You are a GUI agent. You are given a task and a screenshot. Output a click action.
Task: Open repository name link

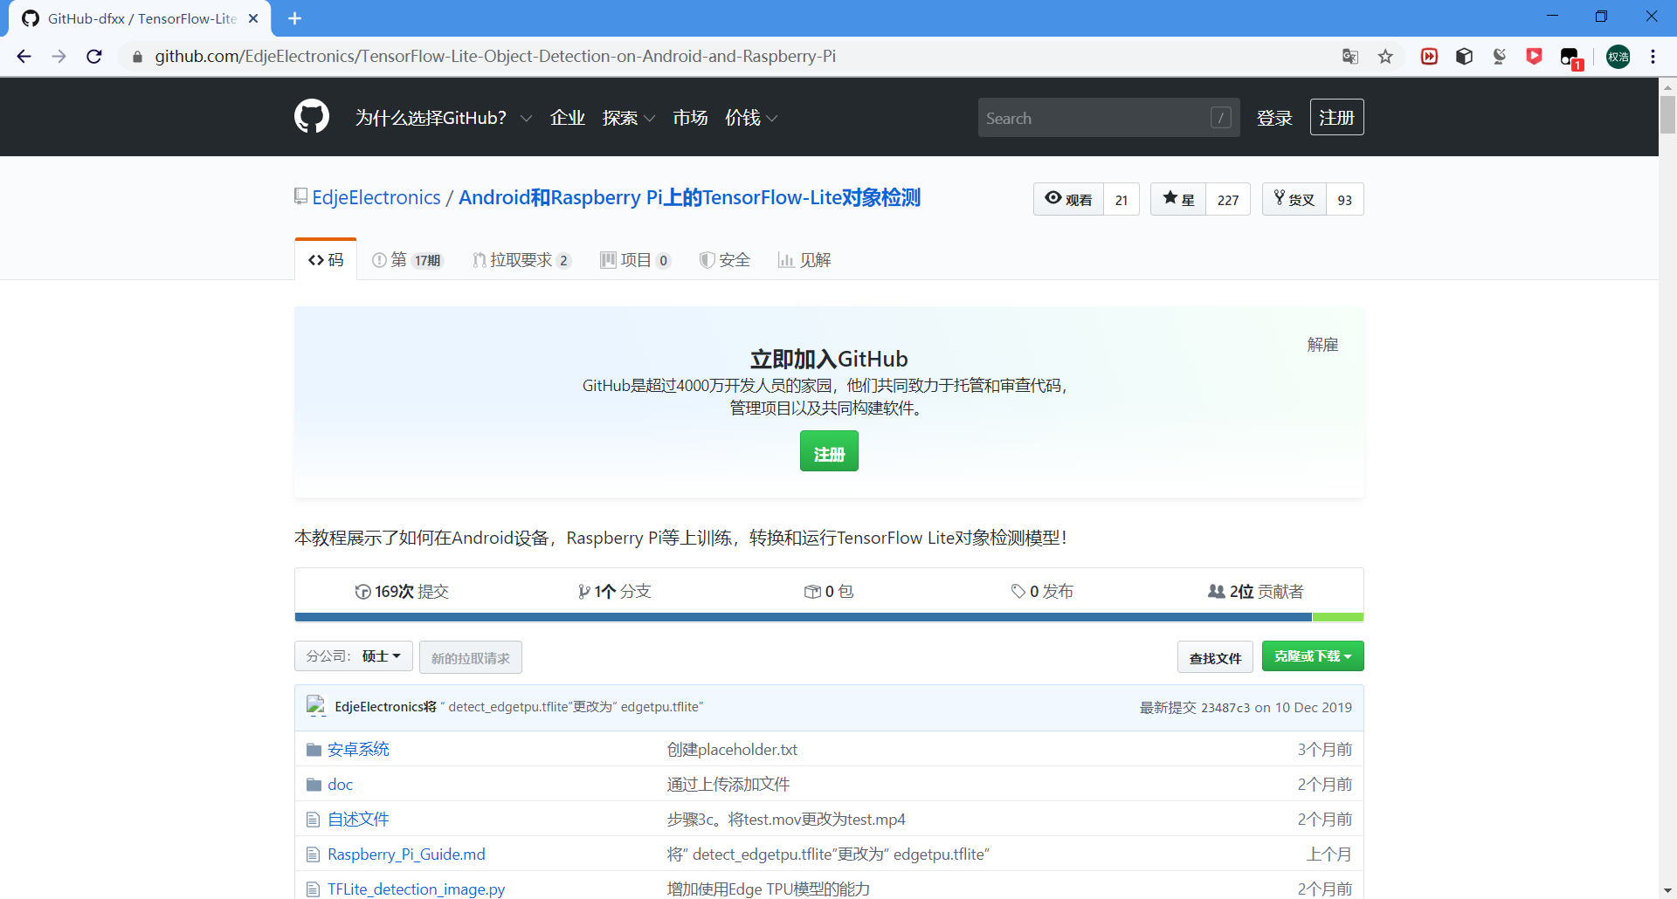(x=689, y=197)
